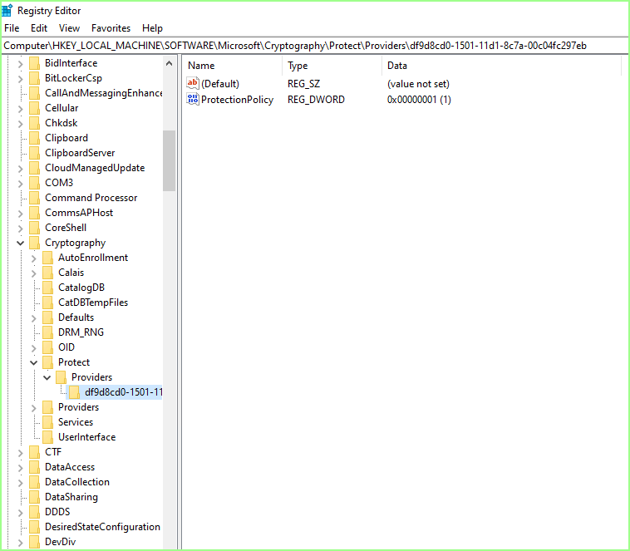Expand the Defaults key
Image resolution: width=630 pixels, height=551 pixels.
coord(34,318)
